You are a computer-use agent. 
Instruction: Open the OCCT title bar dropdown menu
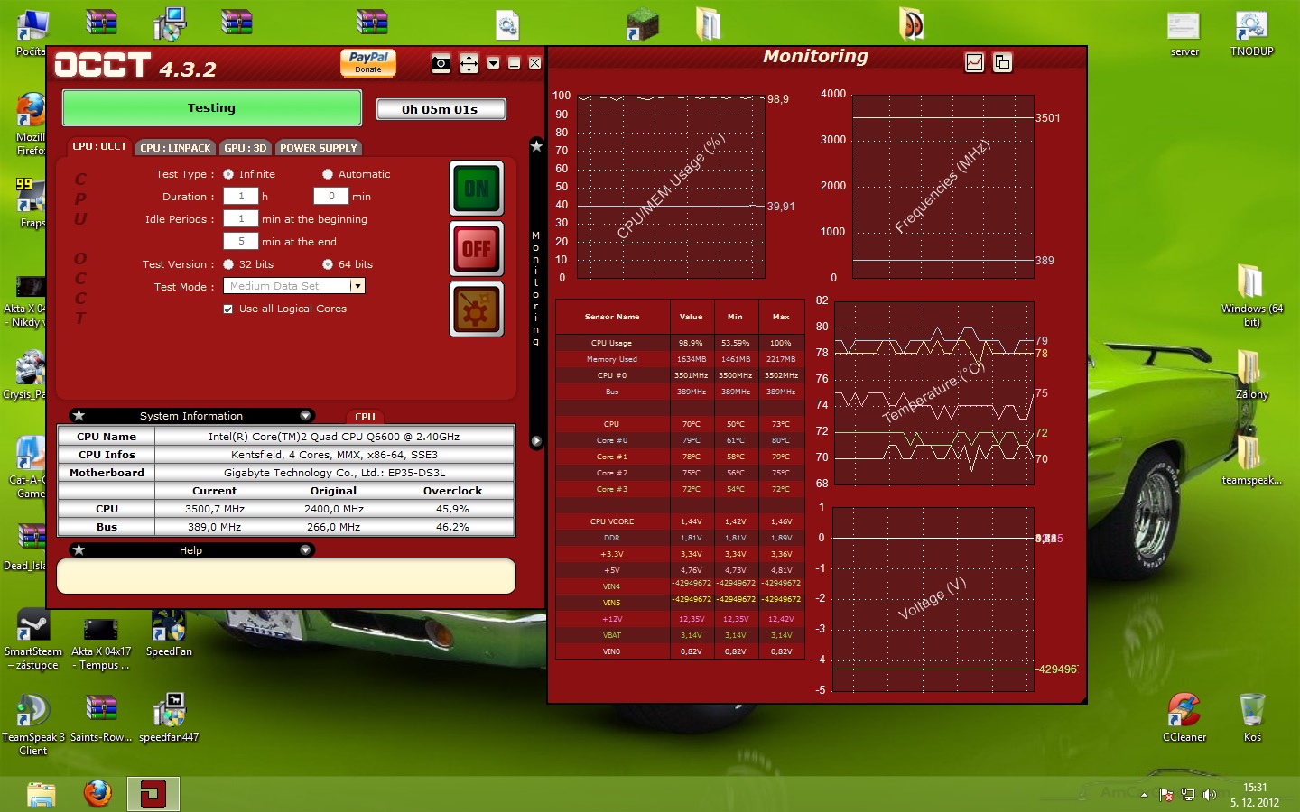(493, 63)
